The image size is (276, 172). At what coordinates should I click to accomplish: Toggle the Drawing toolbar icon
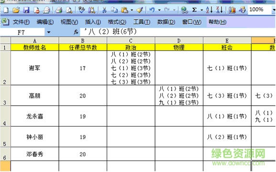tap(242, 10)
